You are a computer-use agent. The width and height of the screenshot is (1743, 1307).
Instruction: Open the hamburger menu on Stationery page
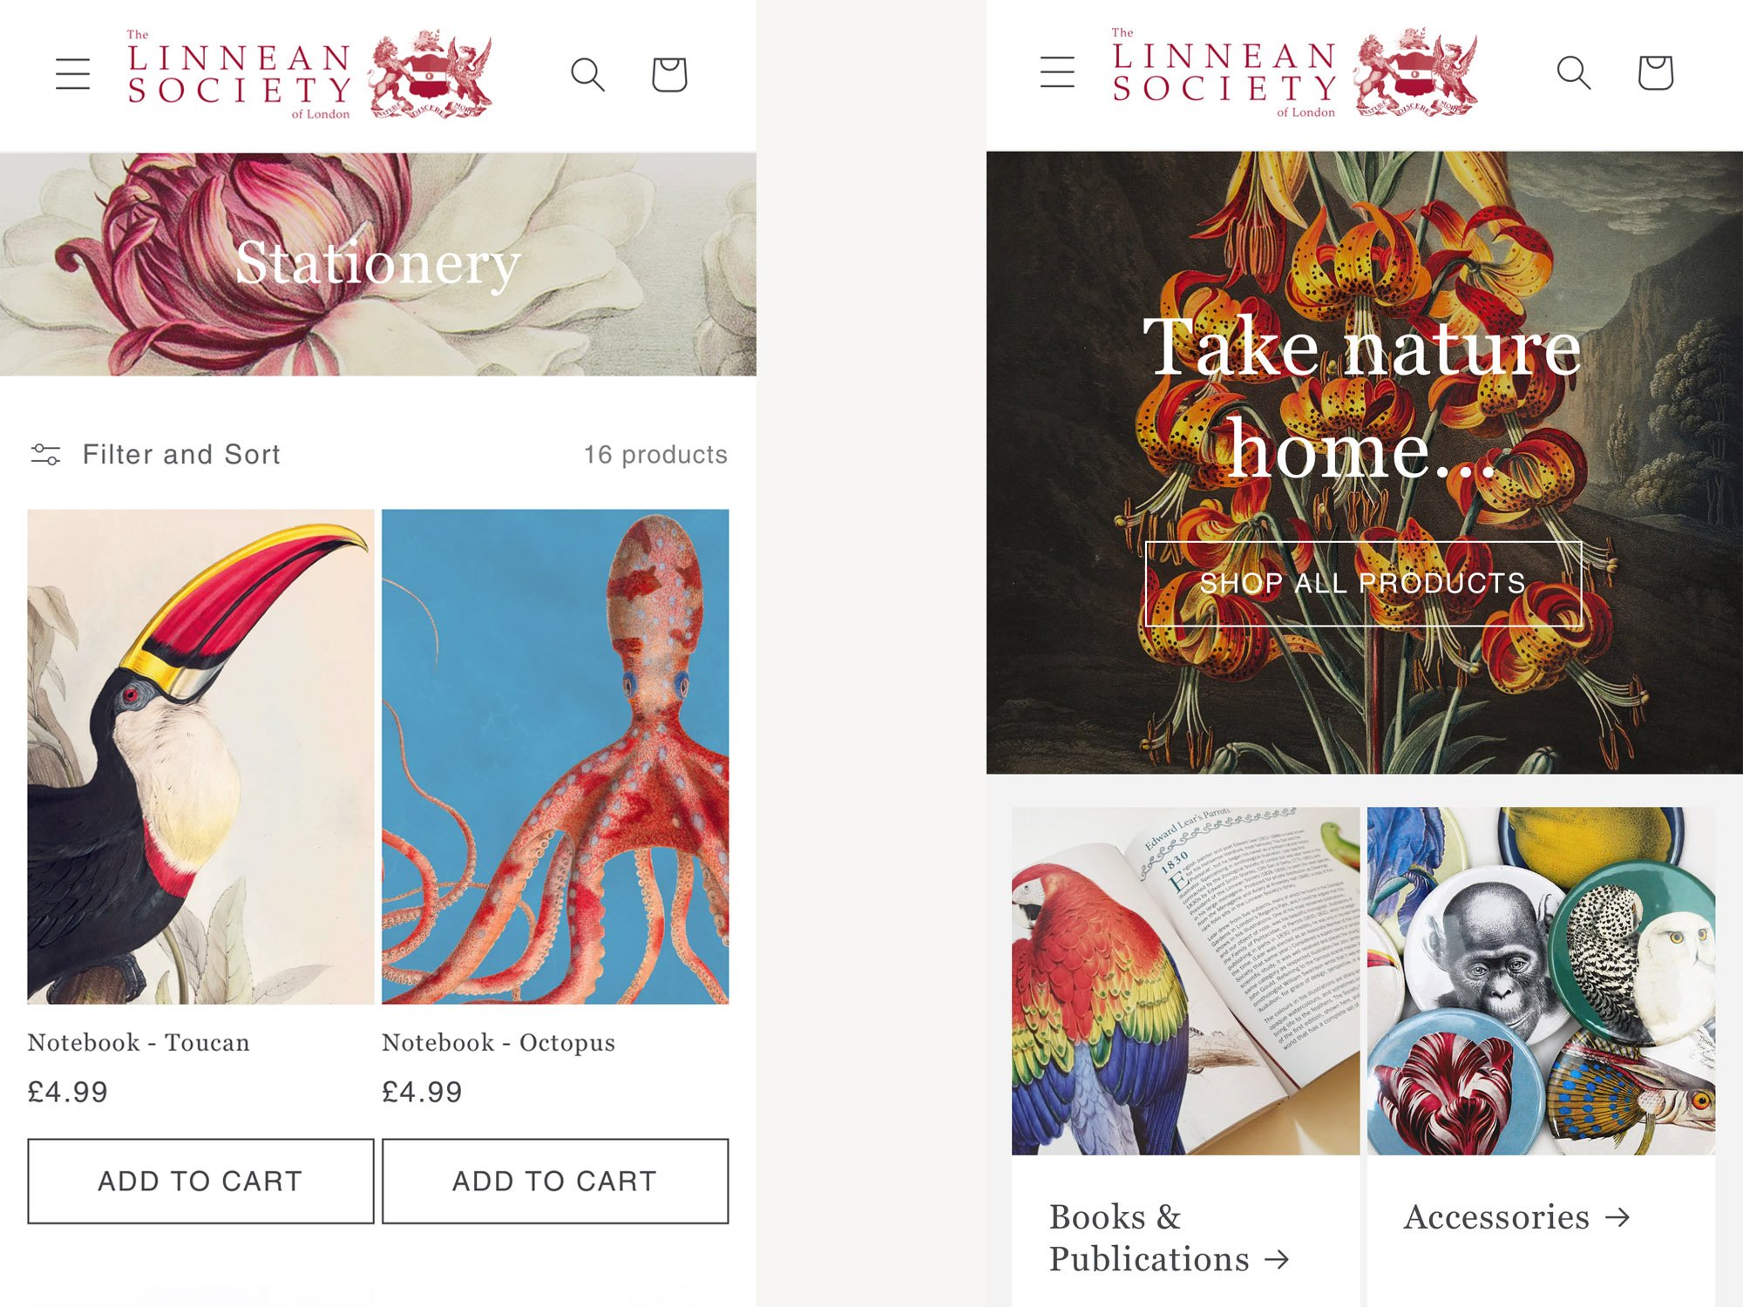click(x=72, y=74)
